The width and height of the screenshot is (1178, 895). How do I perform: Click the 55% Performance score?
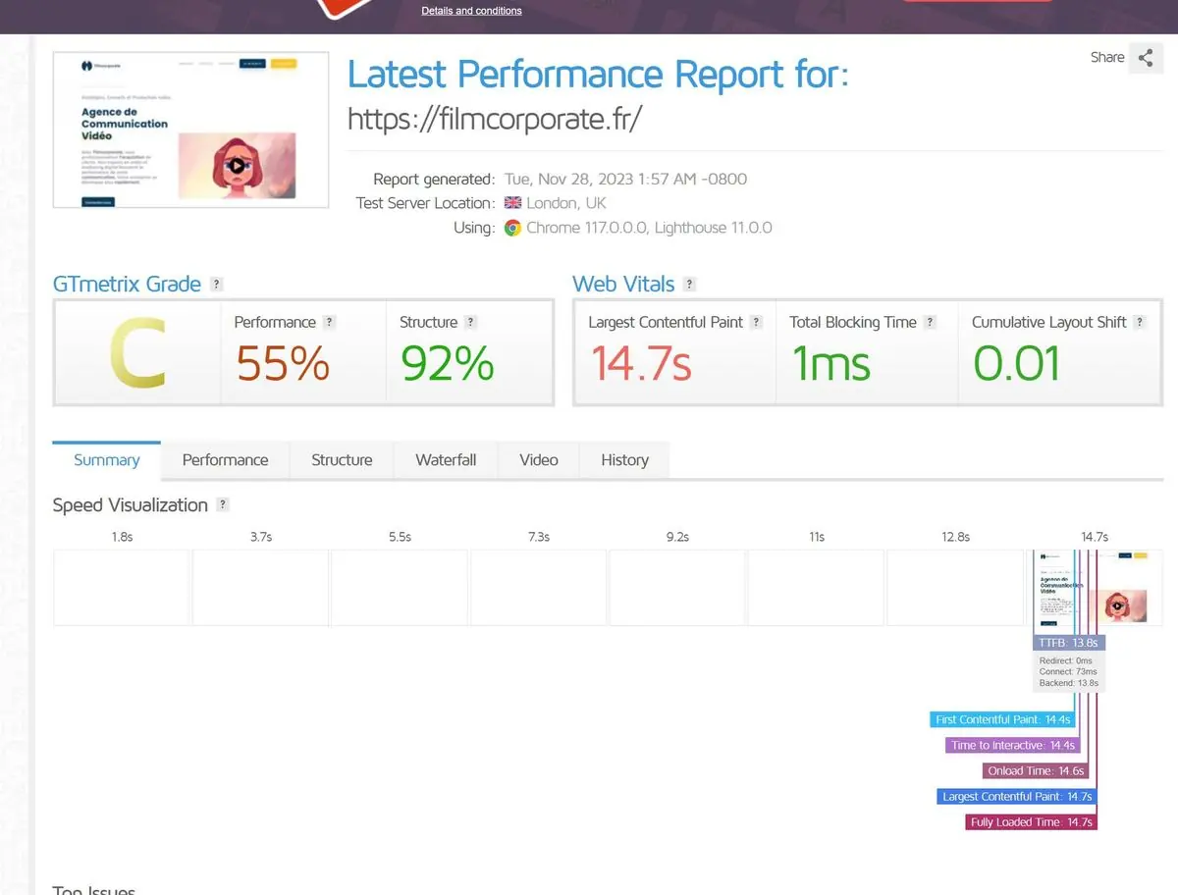click(283, 364)
